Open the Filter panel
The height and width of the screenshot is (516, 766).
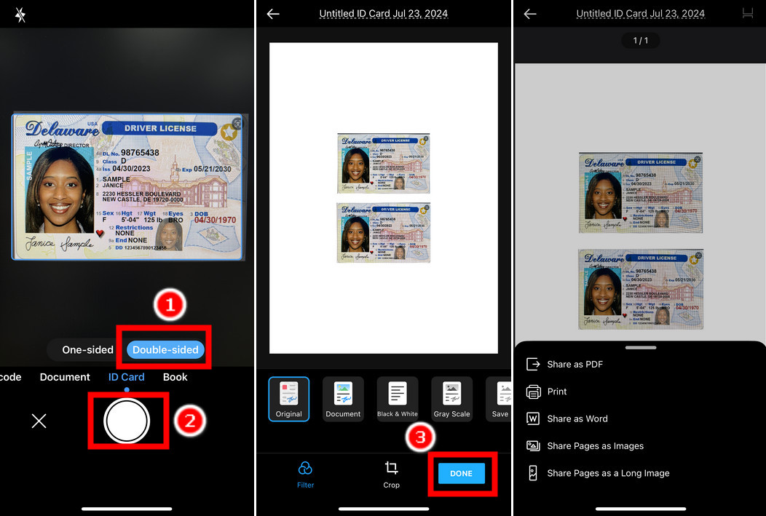coord(305,474)
